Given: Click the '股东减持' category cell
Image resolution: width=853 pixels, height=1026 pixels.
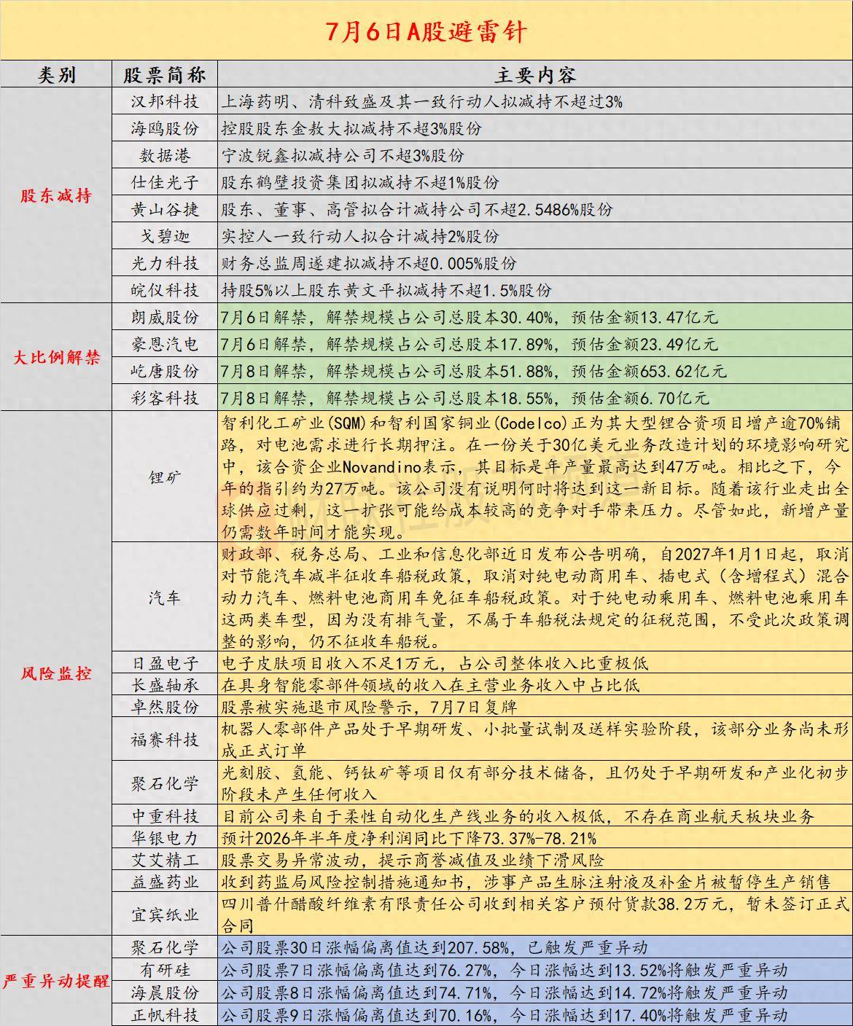Looking at the screenshot, I should click(x=56, y=195).
